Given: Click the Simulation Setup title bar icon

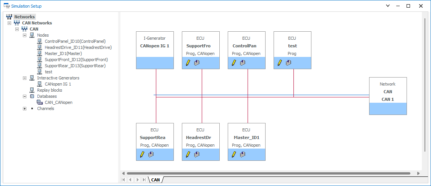Looking at the screenshot, I should (x=6, y=6).
